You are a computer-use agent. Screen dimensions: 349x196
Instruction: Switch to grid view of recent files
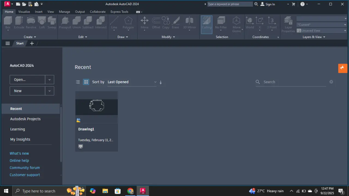(x=86, y=82)
